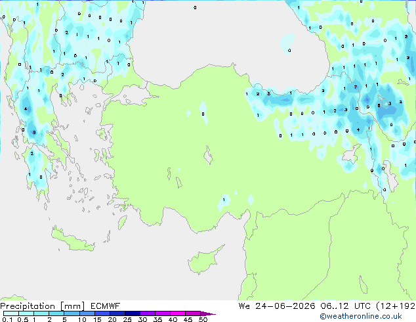Select the 40–45 mm magenta legend box
The image size is (416, 322).
point(178,313)
